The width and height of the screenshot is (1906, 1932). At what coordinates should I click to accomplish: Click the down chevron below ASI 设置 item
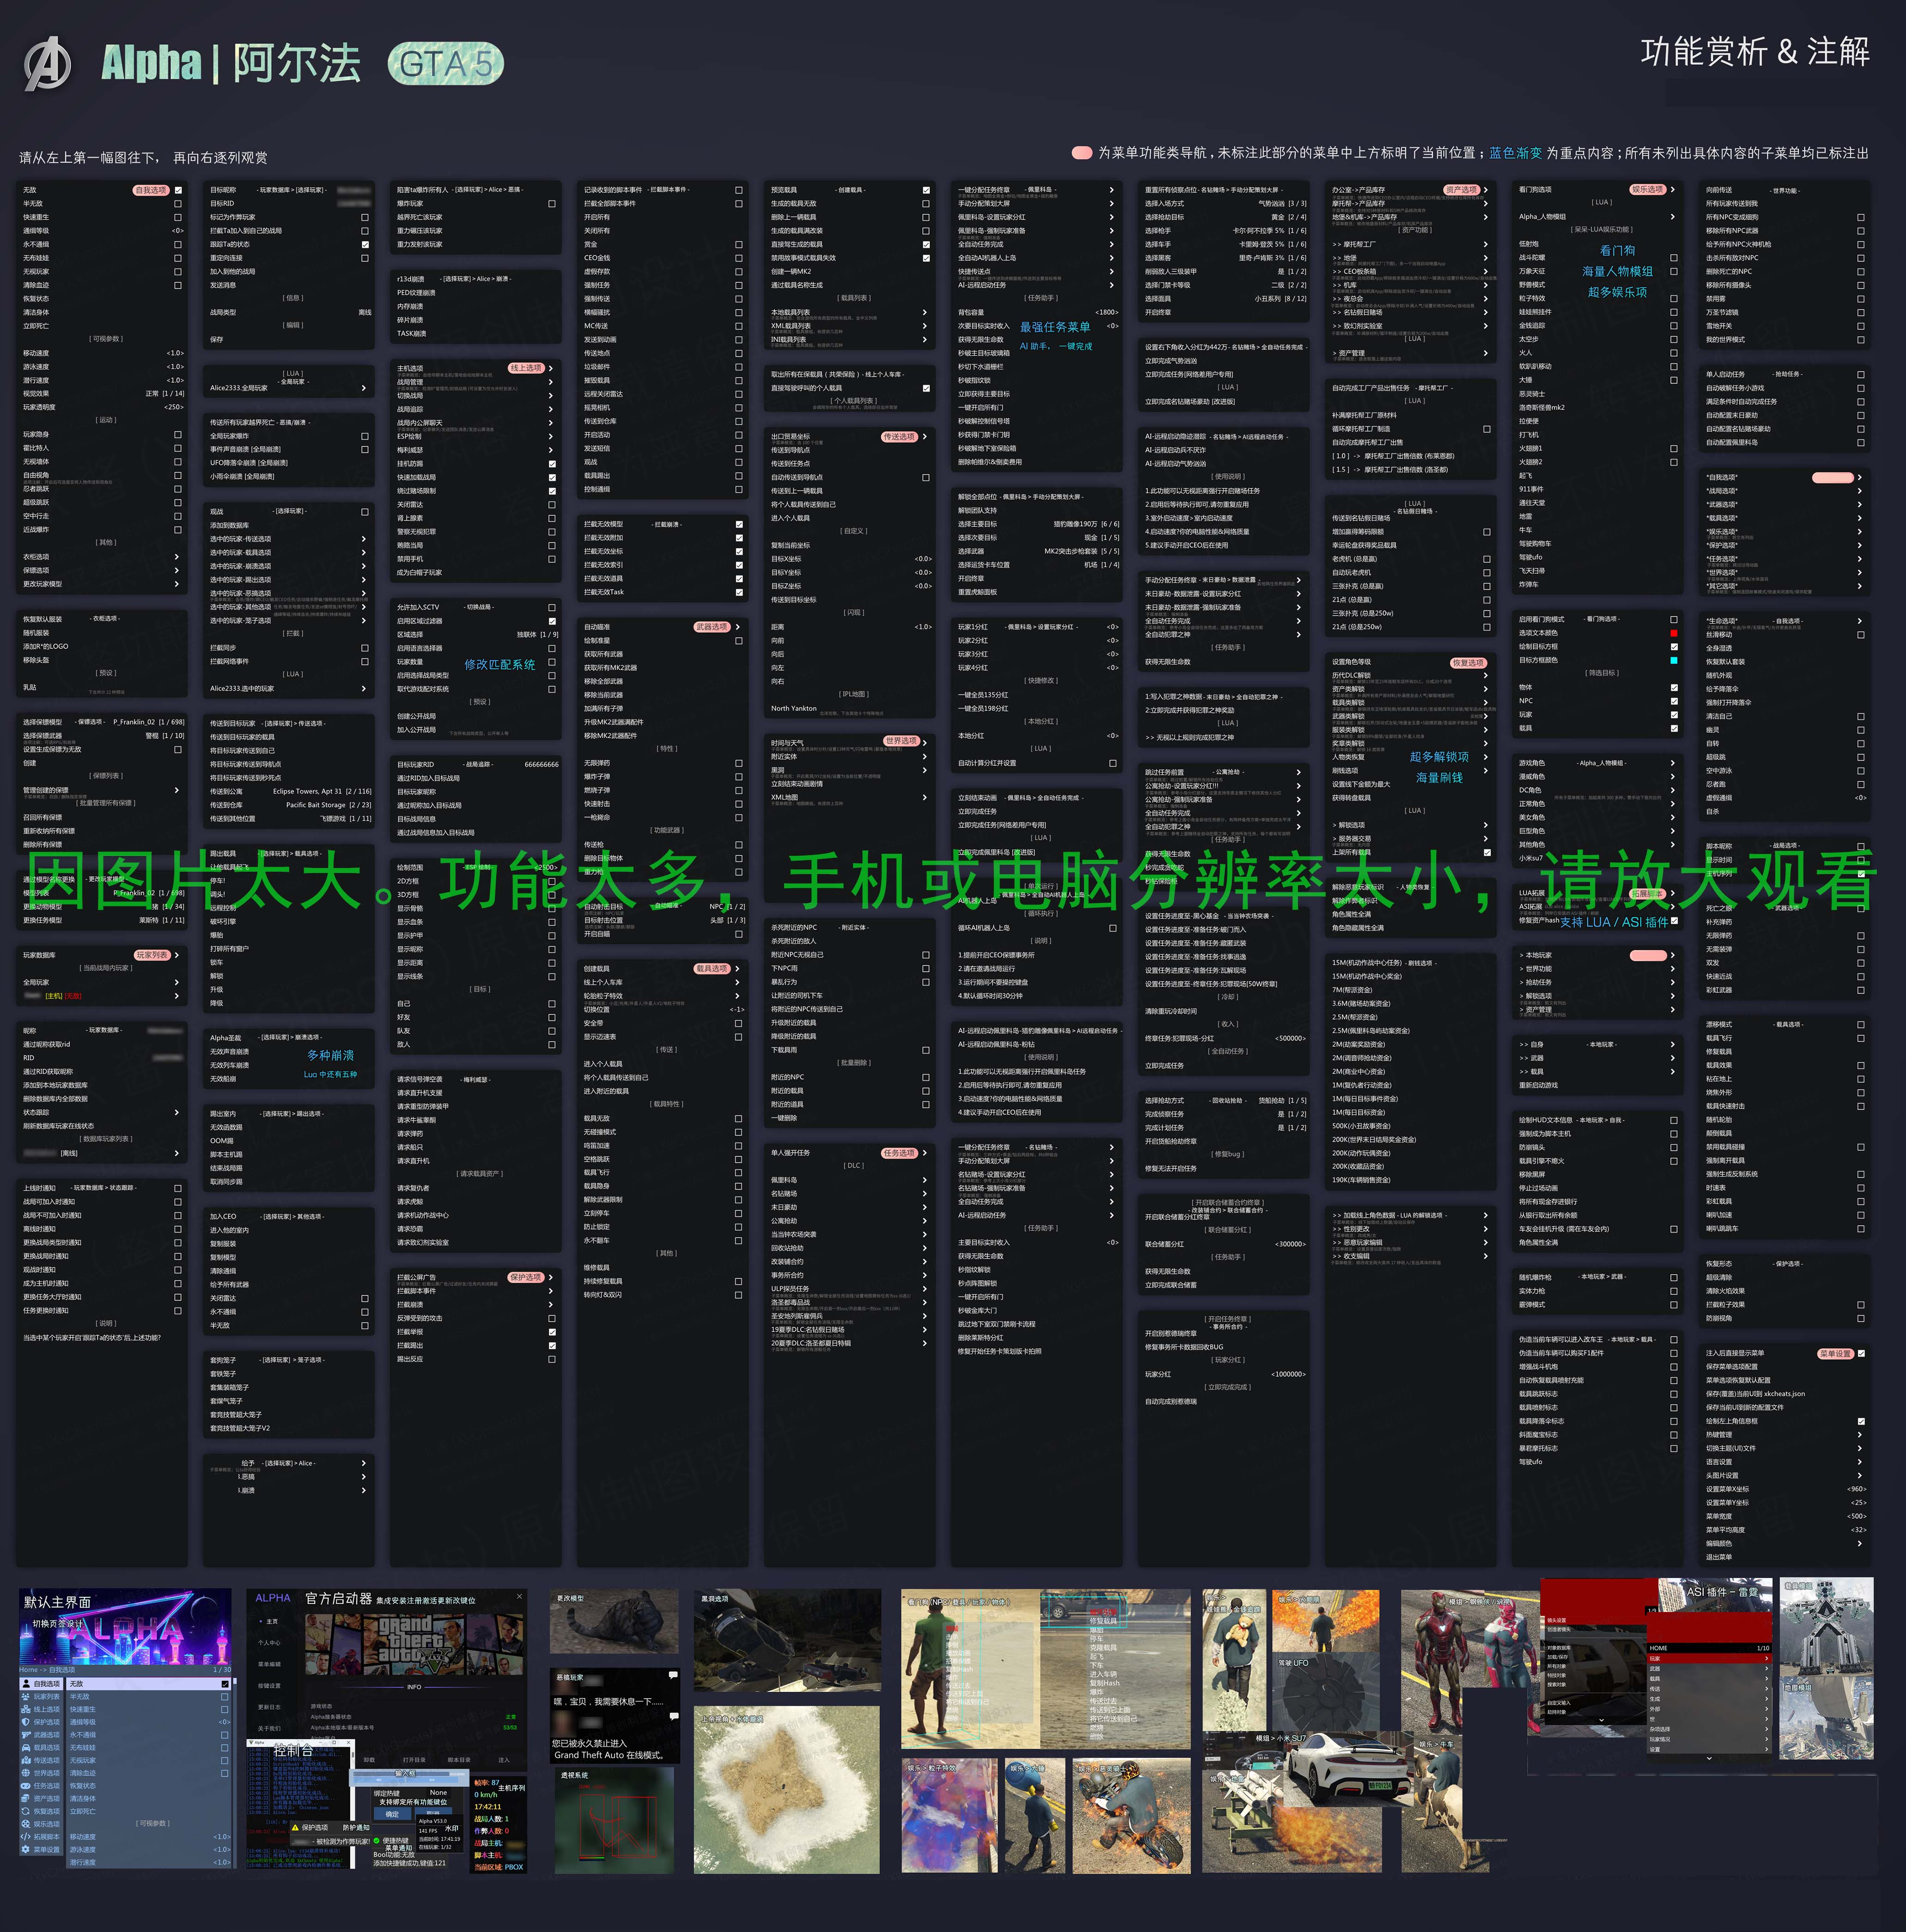1709,1758
